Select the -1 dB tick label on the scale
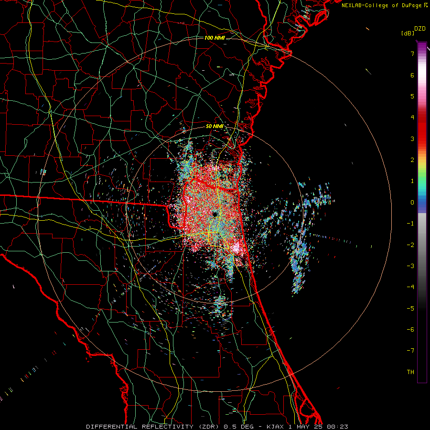 click(x=410, y=224)
